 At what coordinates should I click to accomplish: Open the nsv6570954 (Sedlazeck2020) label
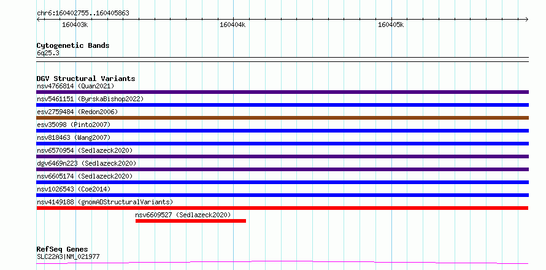tap(85, 150)
